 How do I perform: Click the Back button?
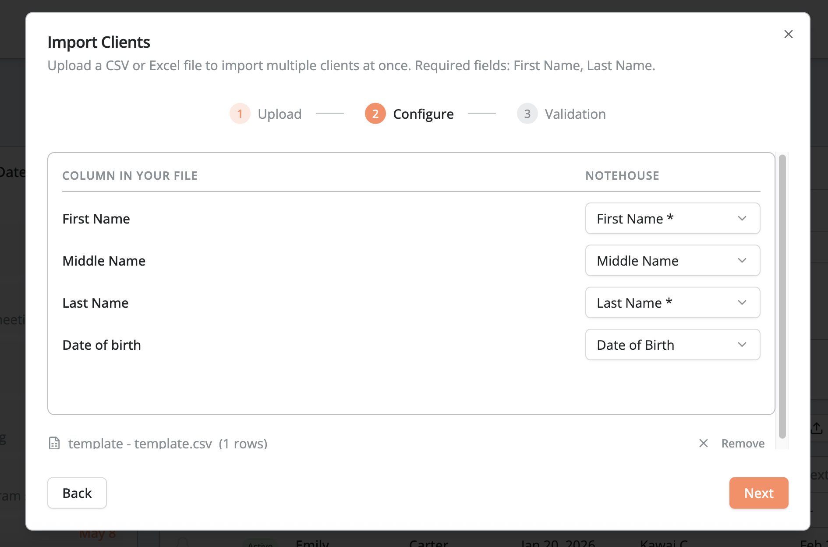pos(77,493)
